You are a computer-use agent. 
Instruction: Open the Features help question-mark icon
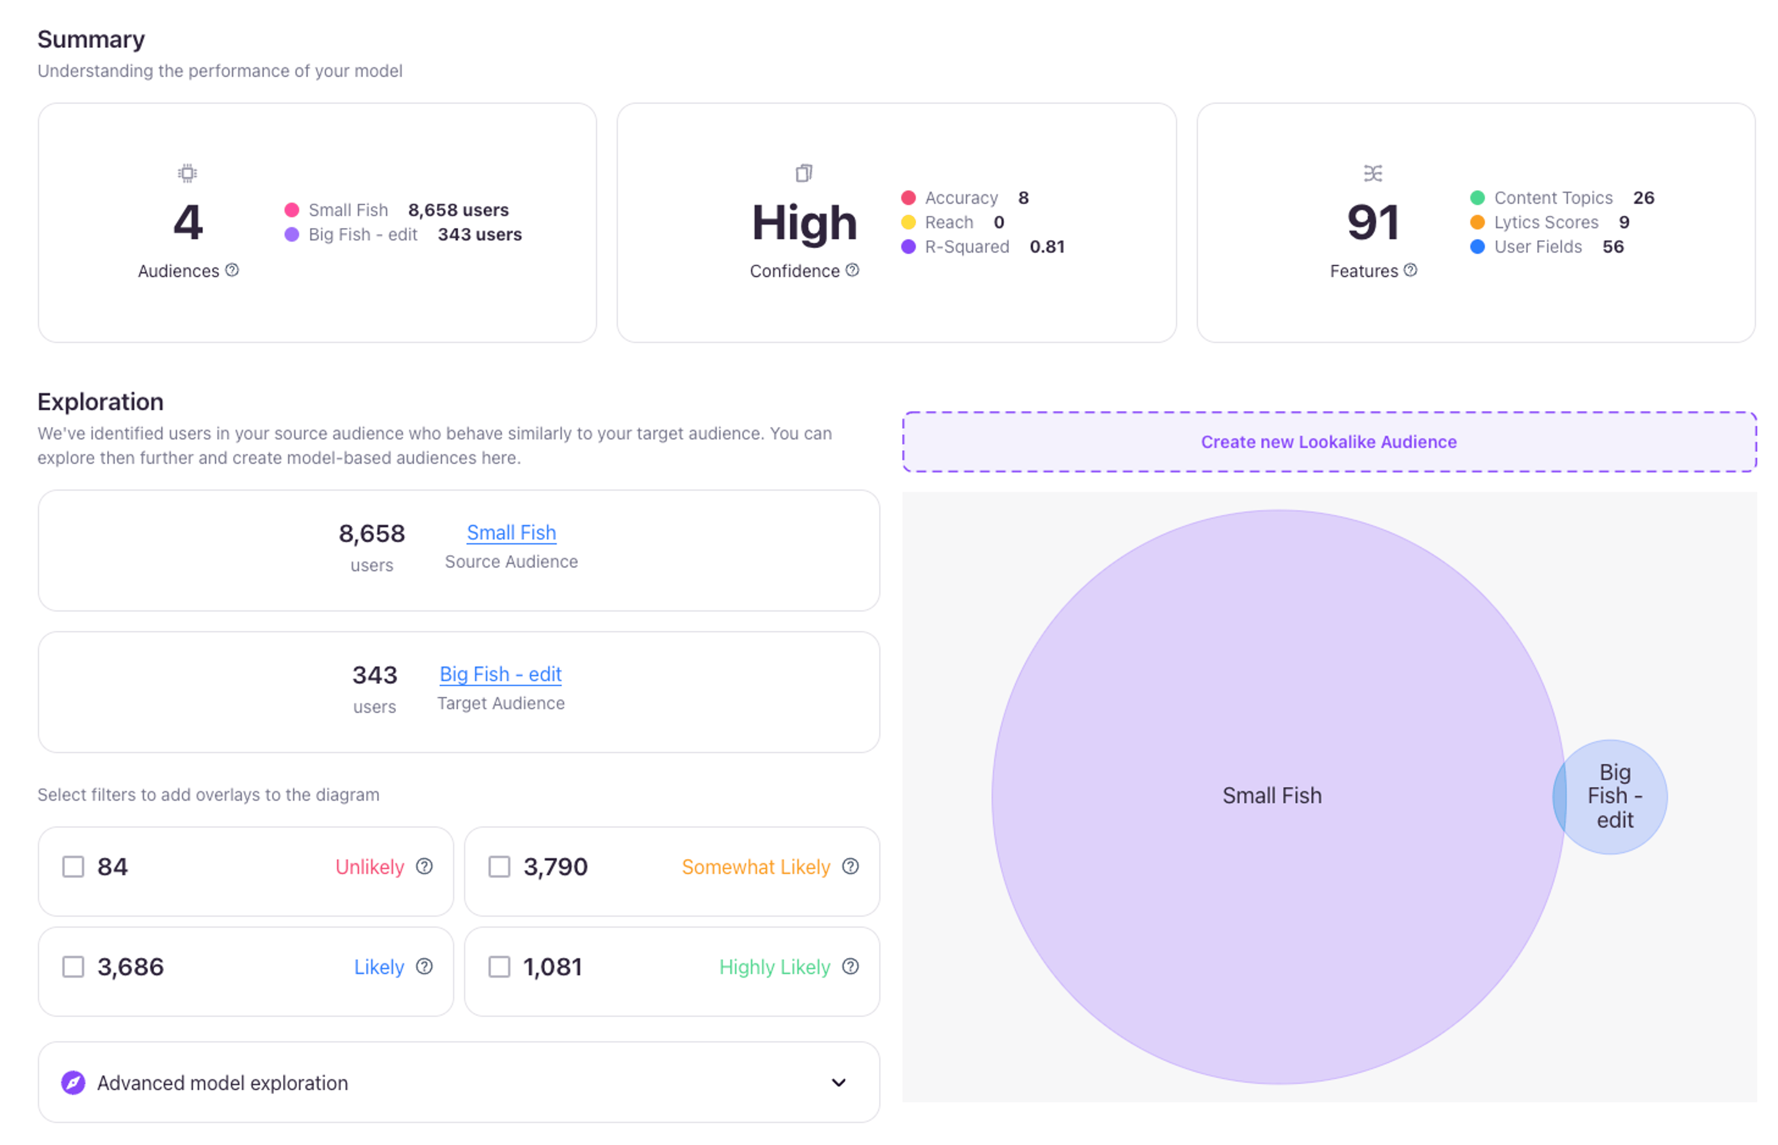click(1410, 270)
